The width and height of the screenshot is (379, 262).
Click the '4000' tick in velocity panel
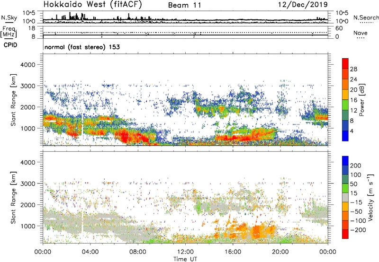click(27, 162)
